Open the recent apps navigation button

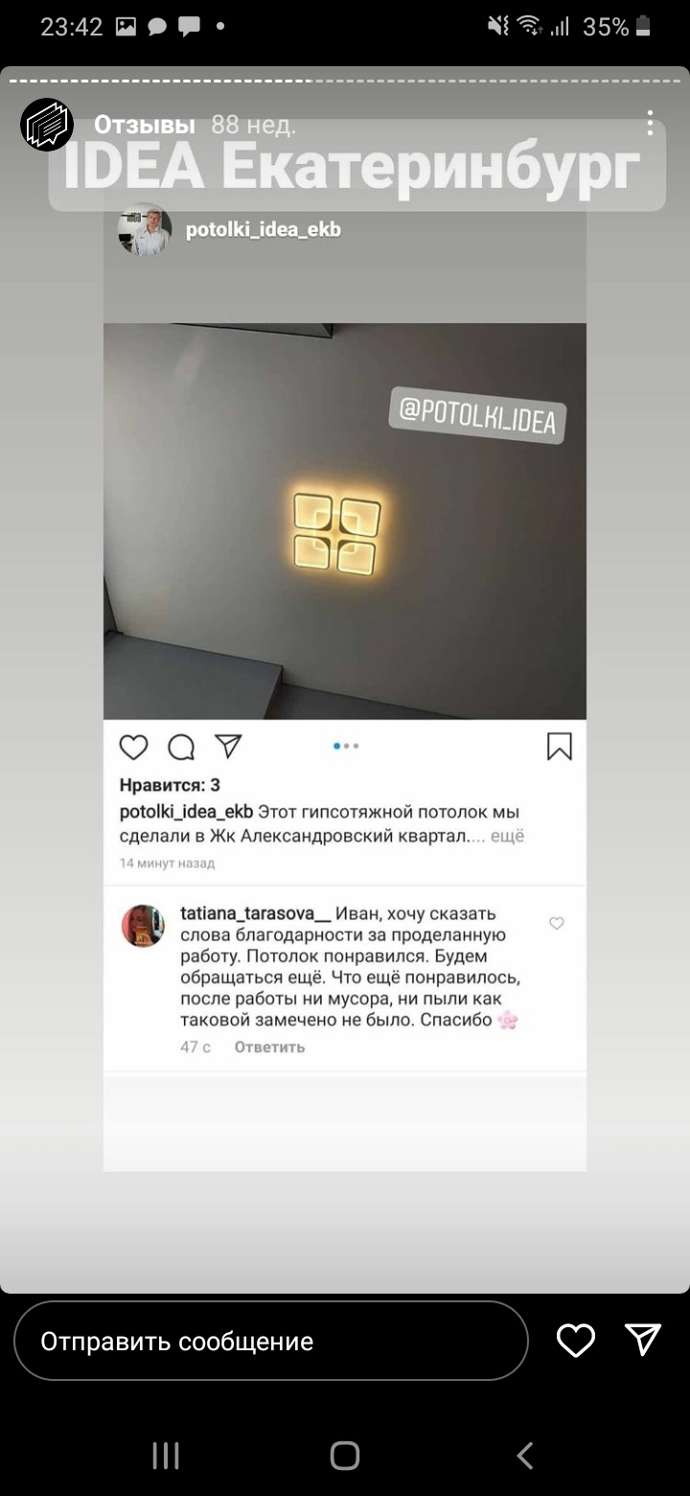click(166, 1456)
